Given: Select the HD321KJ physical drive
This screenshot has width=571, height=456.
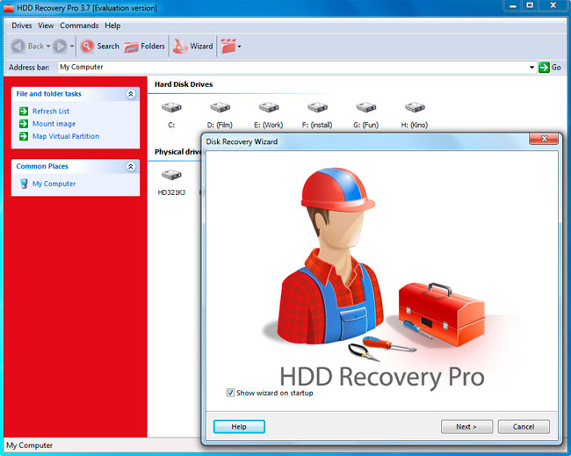Looking at the screenshot, I should pos(170,177).
